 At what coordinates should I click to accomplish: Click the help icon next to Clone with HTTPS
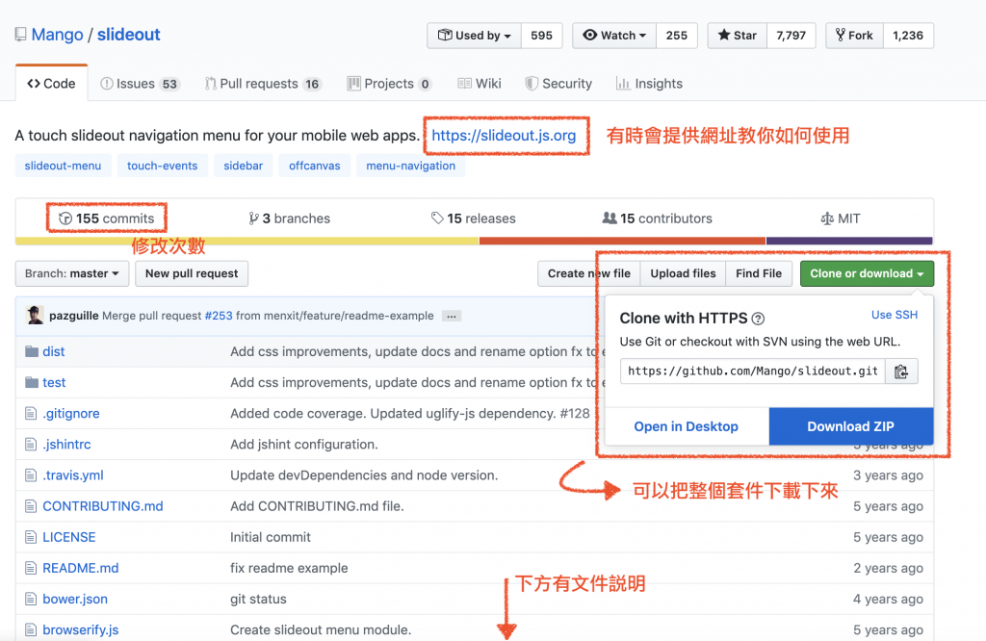click(x=759, y=319)
